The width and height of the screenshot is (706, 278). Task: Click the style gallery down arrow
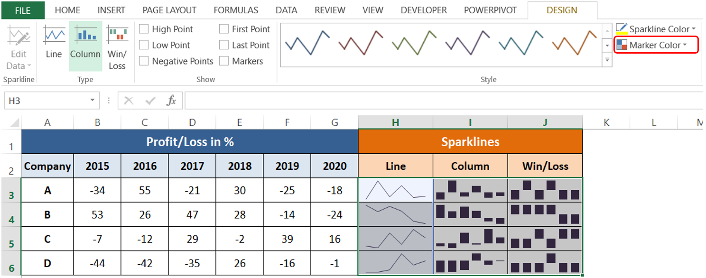[608, 46]
